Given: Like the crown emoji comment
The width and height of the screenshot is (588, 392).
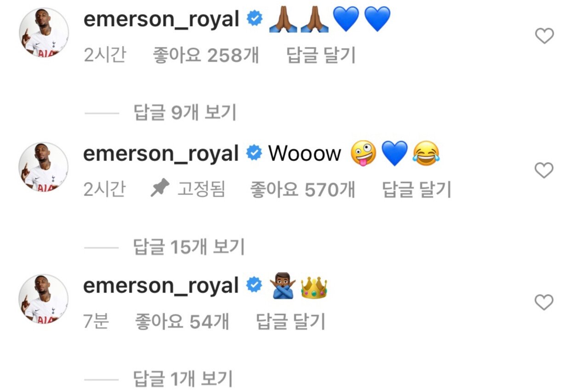Looking at the screenshot, I should point(545,302).
